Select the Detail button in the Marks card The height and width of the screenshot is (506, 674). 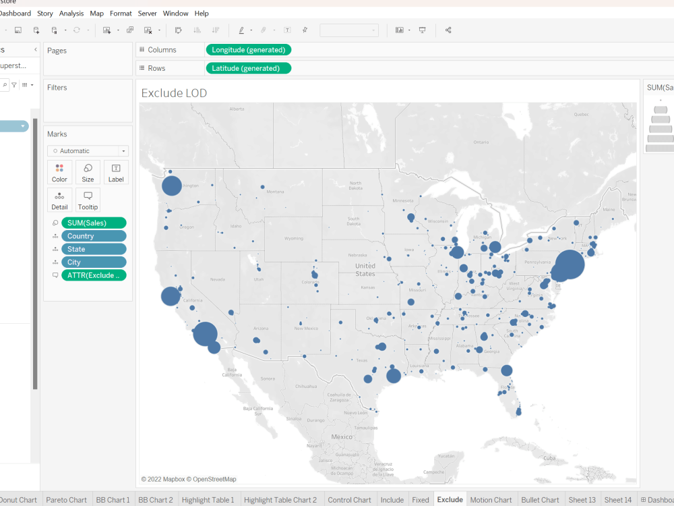(x=59, y=200)
